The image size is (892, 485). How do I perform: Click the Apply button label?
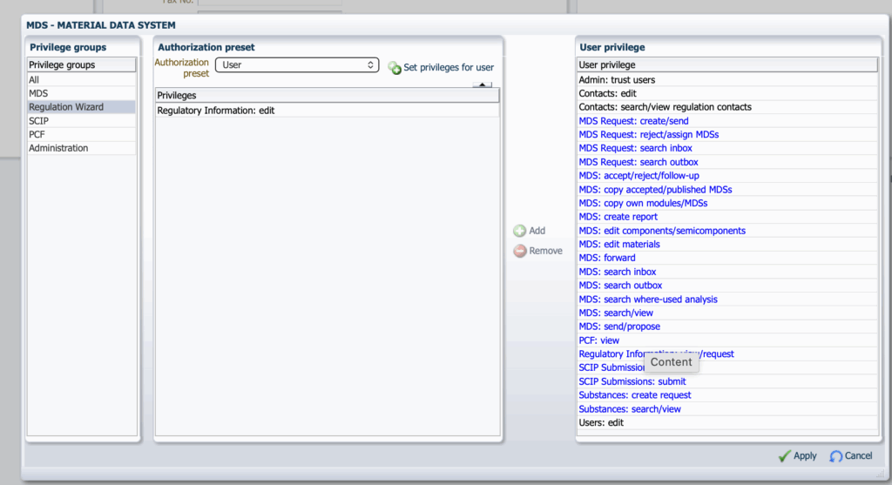pos(805,455)
